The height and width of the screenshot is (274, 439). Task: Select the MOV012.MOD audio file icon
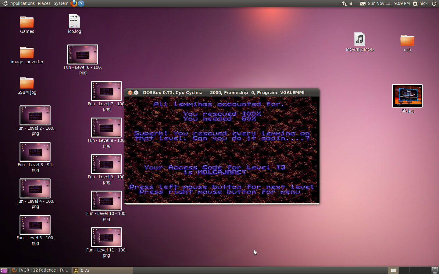[x=360, y=40]
